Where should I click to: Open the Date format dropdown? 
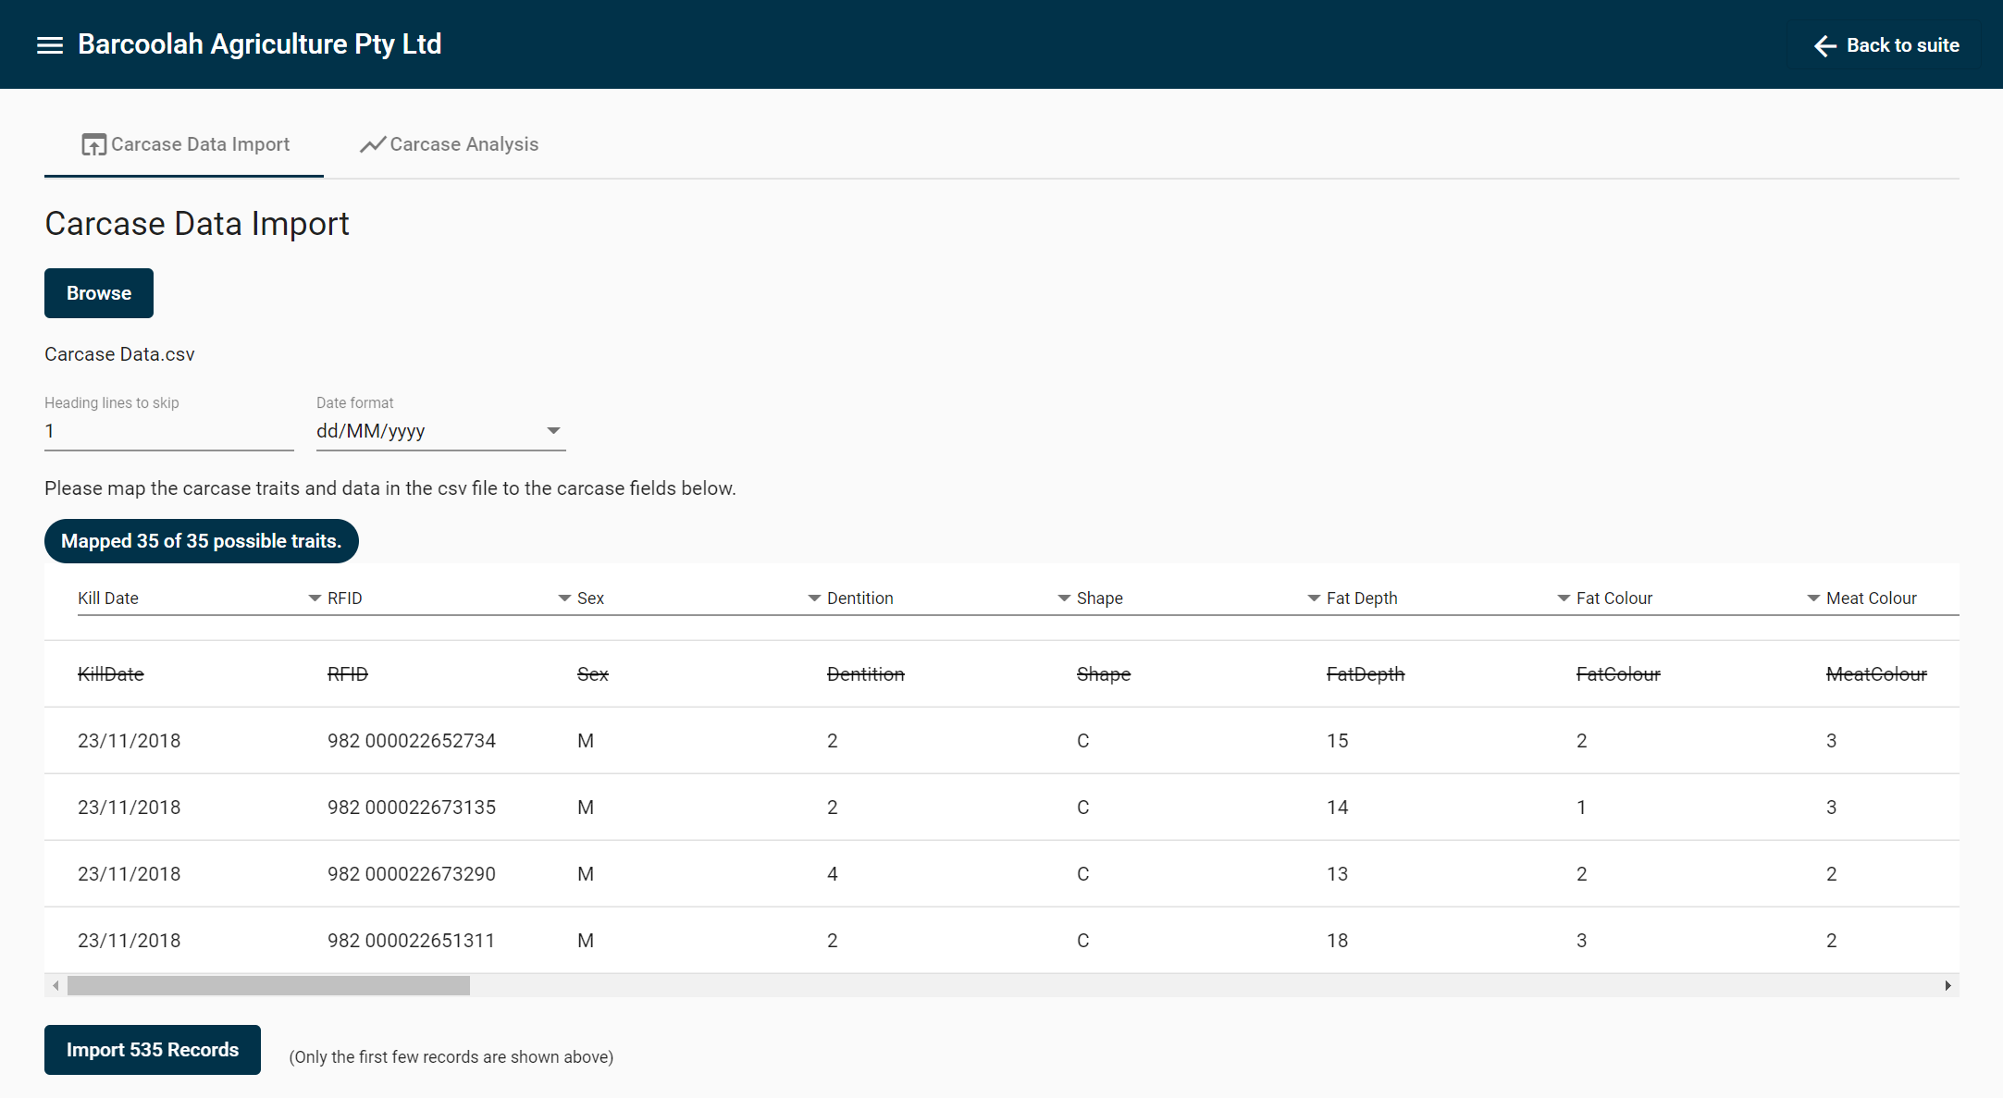(x=441, y=431)
